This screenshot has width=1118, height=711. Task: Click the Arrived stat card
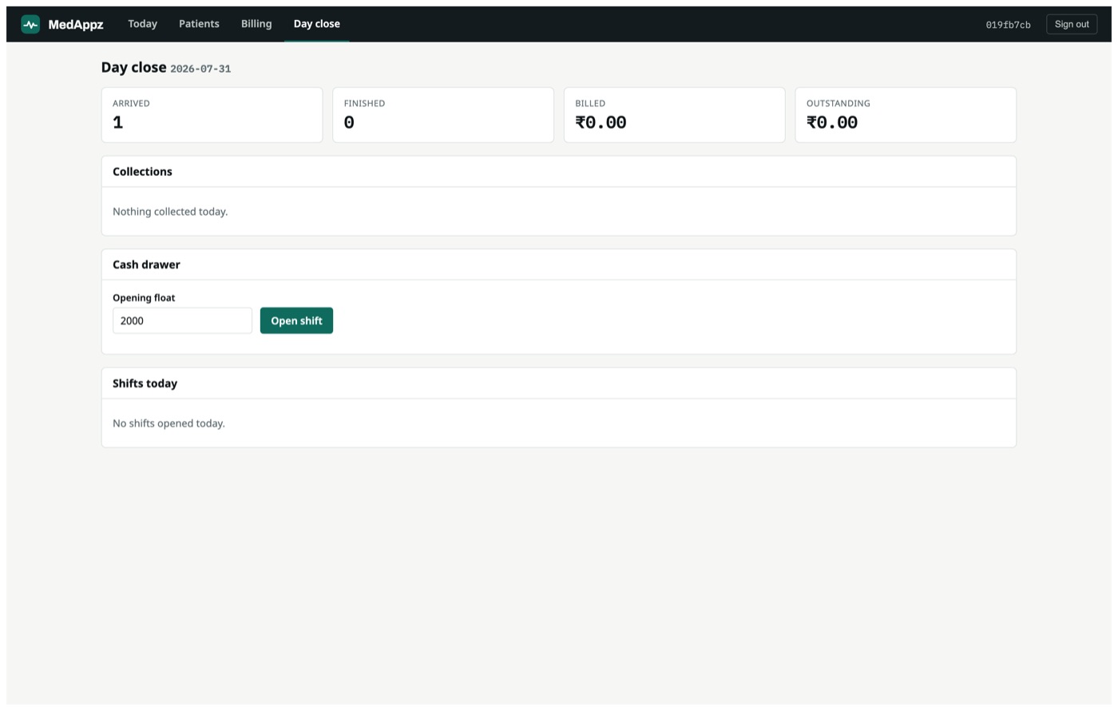(x=212, y=115)
